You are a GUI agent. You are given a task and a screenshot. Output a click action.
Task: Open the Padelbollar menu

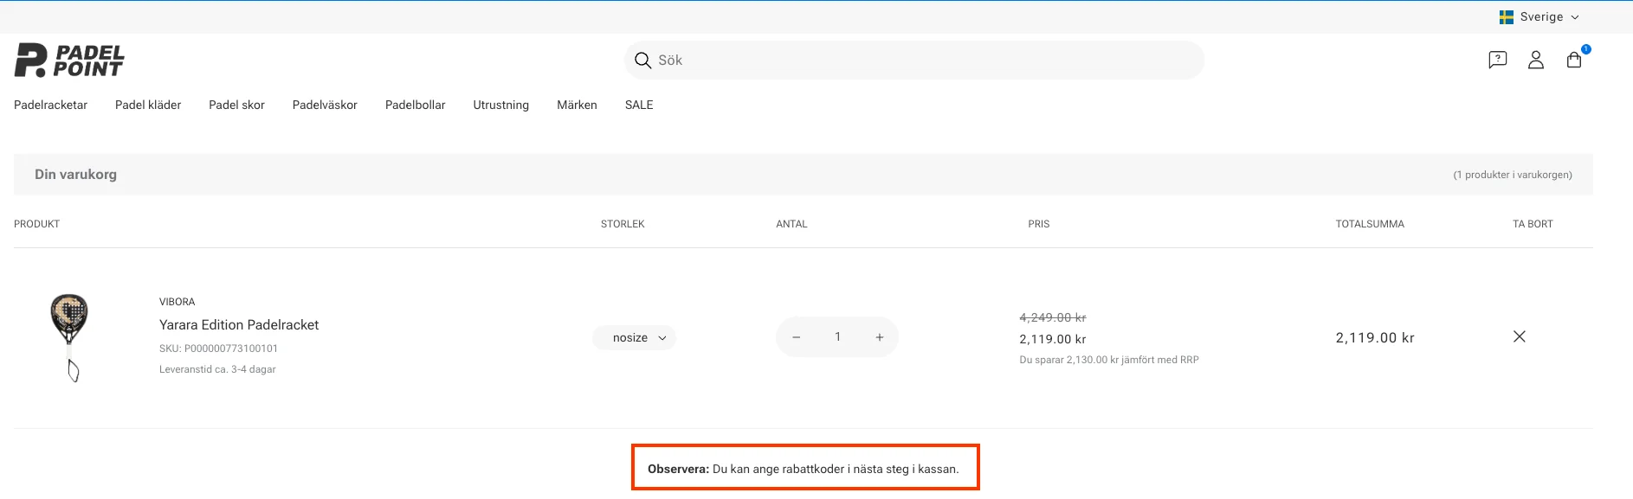(x=415, y=105)
